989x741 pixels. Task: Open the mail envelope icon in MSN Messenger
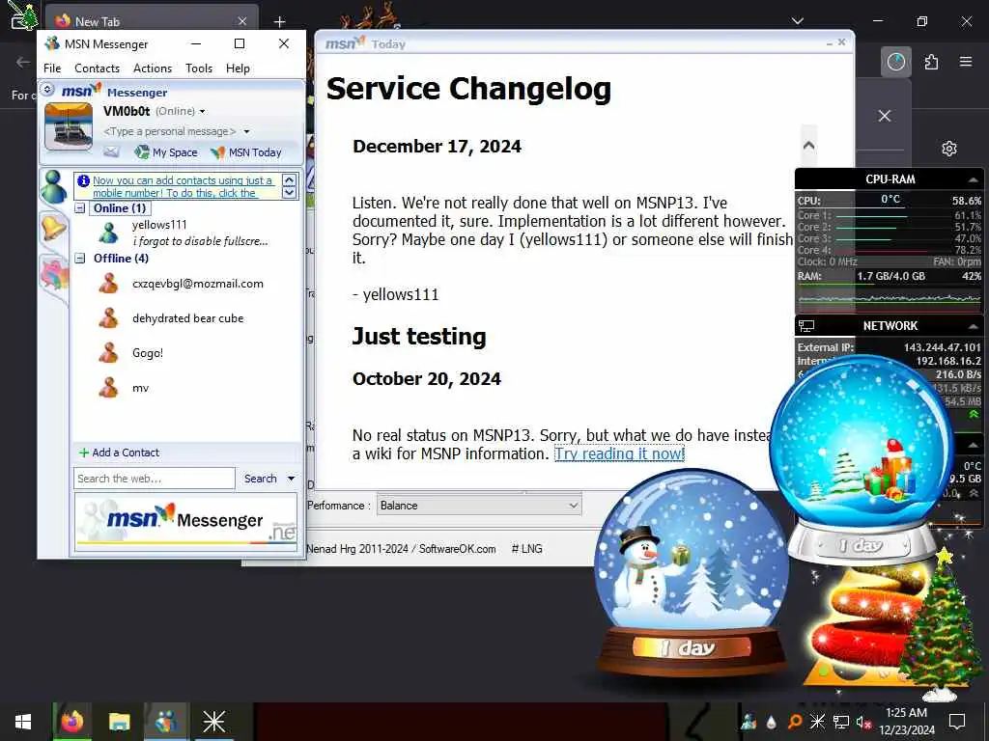(111, 151)
